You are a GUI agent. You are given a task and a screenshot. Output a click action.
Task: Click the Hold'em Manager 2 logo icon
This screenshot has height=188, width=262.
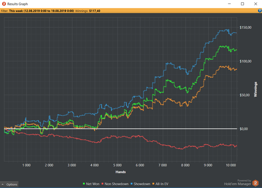tap(255, 183)
